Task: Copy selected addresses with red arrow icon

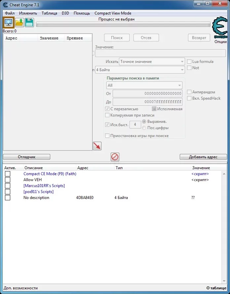Action: (x=97, y=146)
